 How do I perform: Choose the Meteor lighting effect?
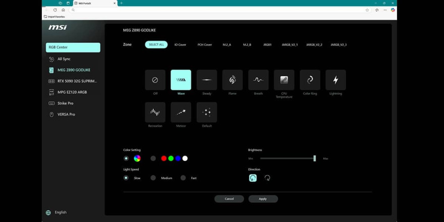181,113
